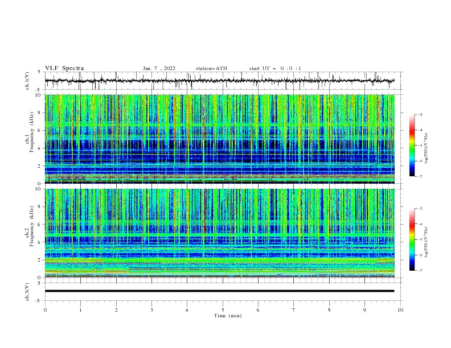Click the "-7" tick on ch.2 colorbar
Viewport: 451px width, 348px height.
click(420, 271)
